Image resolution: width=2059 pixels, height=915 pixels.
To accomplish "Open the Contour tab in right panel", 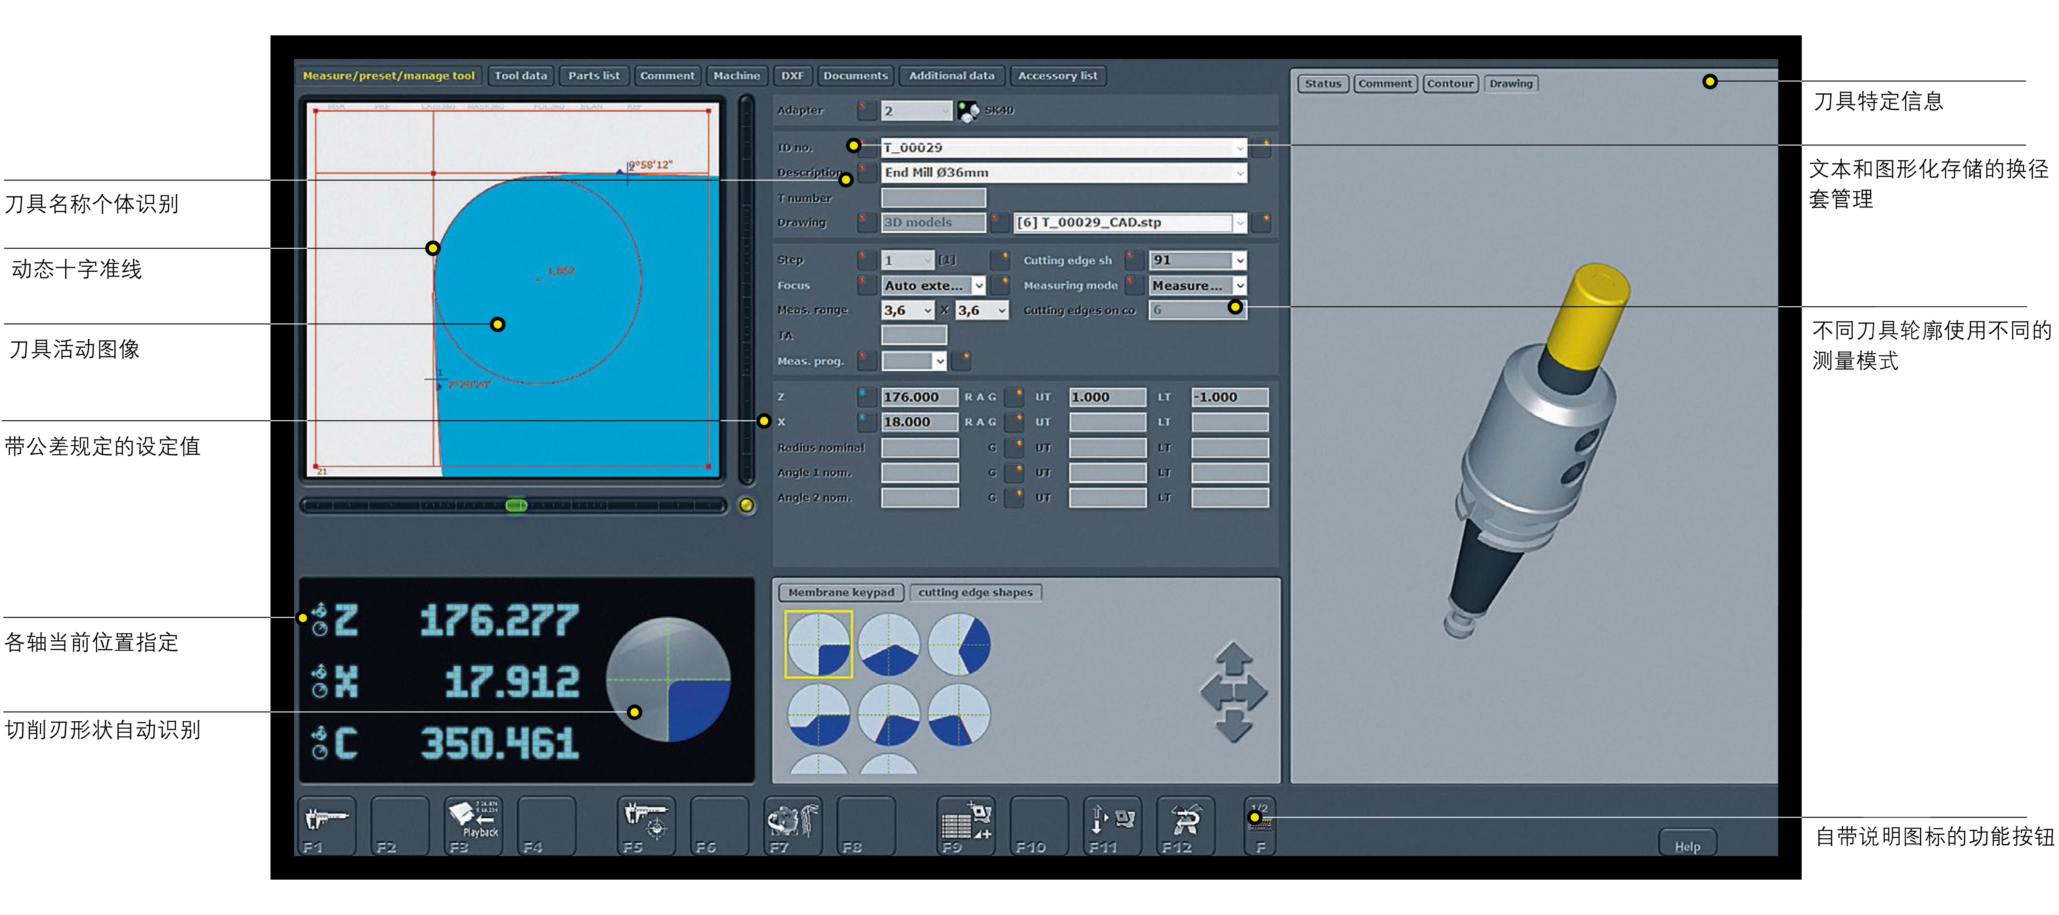I will 1450,83.
